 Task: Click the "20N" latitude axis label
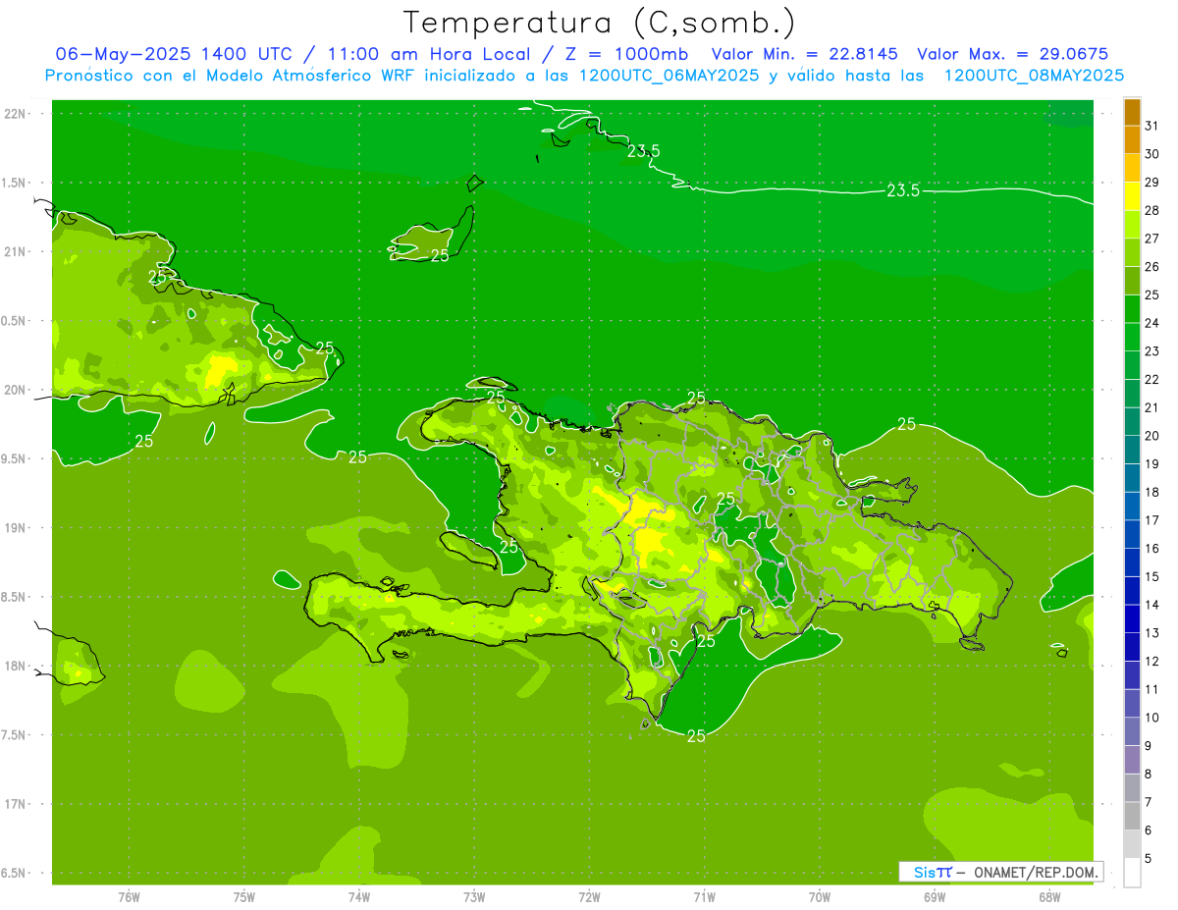pos(15,390)
